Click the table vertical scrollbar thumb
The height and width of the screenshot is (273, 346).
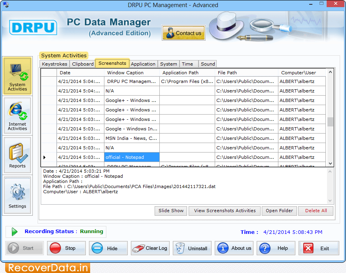pyautogui.click(x=330, y=122)
